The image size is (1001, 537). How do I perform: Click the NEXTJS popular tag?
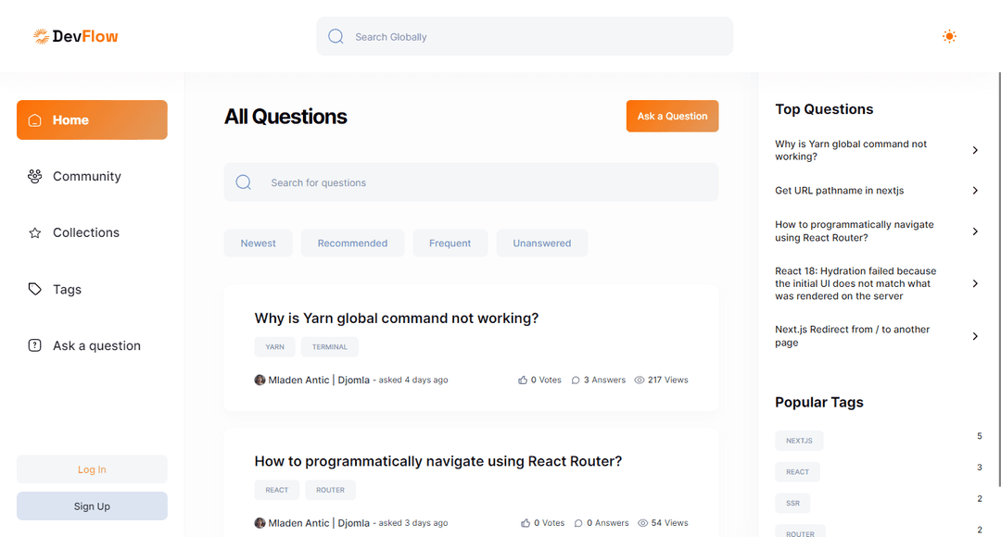(x=799, y=441)
